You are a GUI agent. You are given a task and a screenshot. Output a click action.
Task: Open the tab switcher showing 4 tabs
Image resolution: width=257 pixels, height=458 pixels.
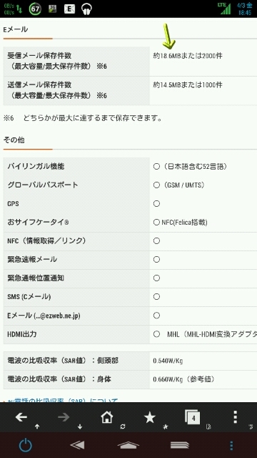[192, 417]
